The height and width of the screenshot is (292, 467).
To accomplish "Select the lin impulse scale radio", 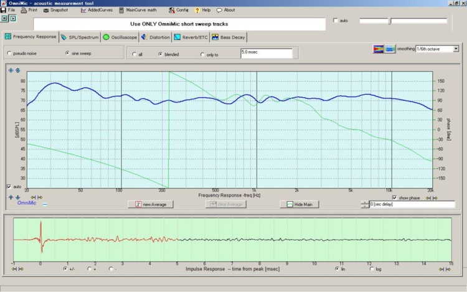I will (337, 269).
